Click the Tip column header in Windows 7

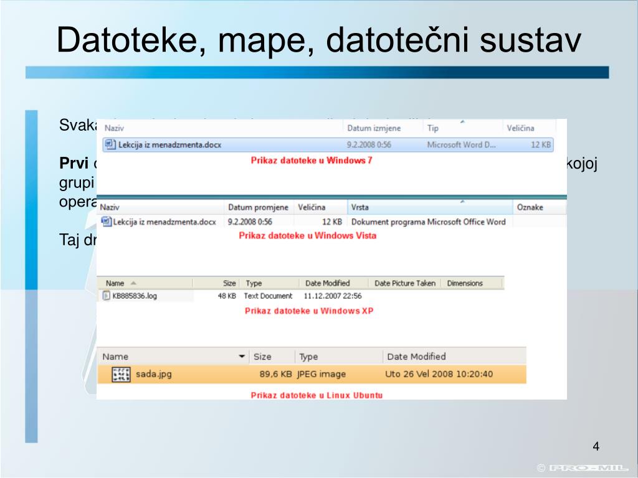tap(432, 128)
